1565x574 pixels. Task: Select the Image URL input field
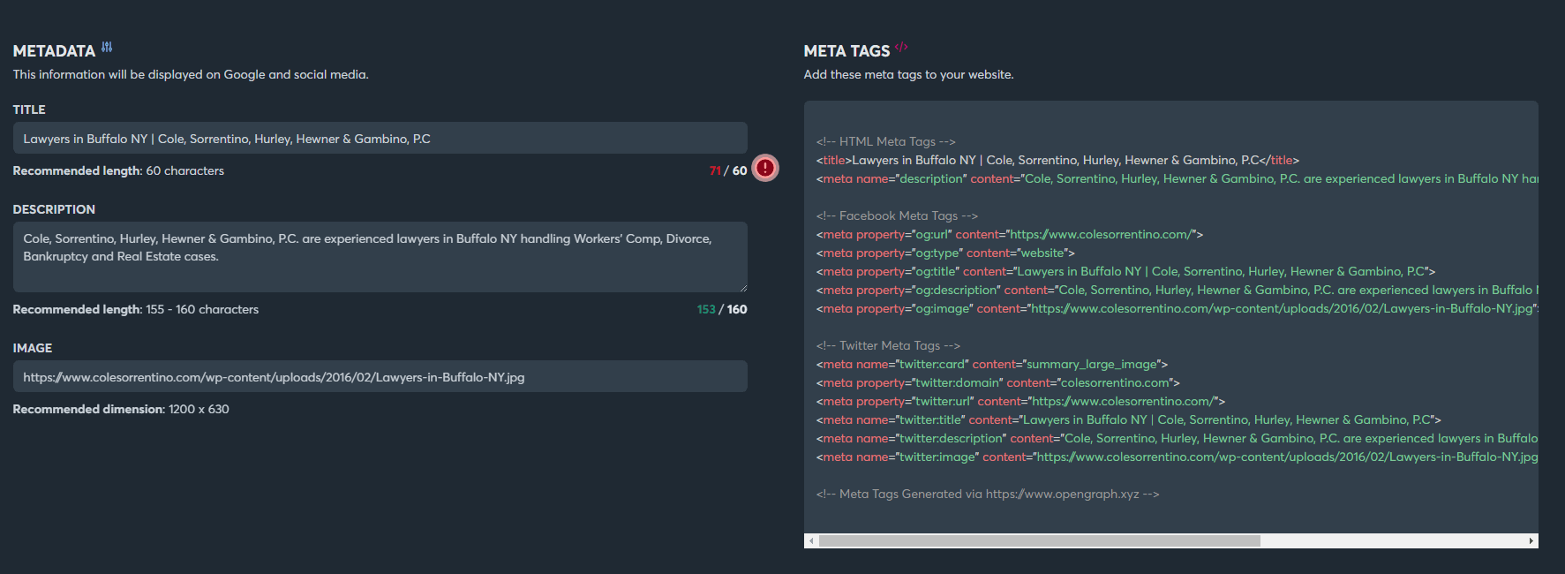[x=380, y=377]
